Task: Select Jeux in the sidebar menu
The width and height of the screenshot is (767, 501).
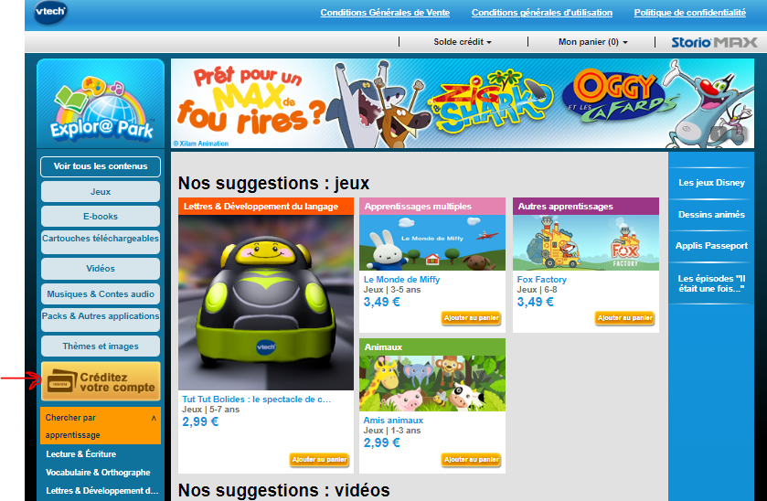Action: [101, 192]
